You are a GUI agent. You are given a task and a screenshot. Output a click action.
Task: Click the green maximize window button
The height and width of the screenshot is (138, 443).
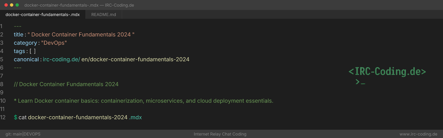(x=17, y=5)
